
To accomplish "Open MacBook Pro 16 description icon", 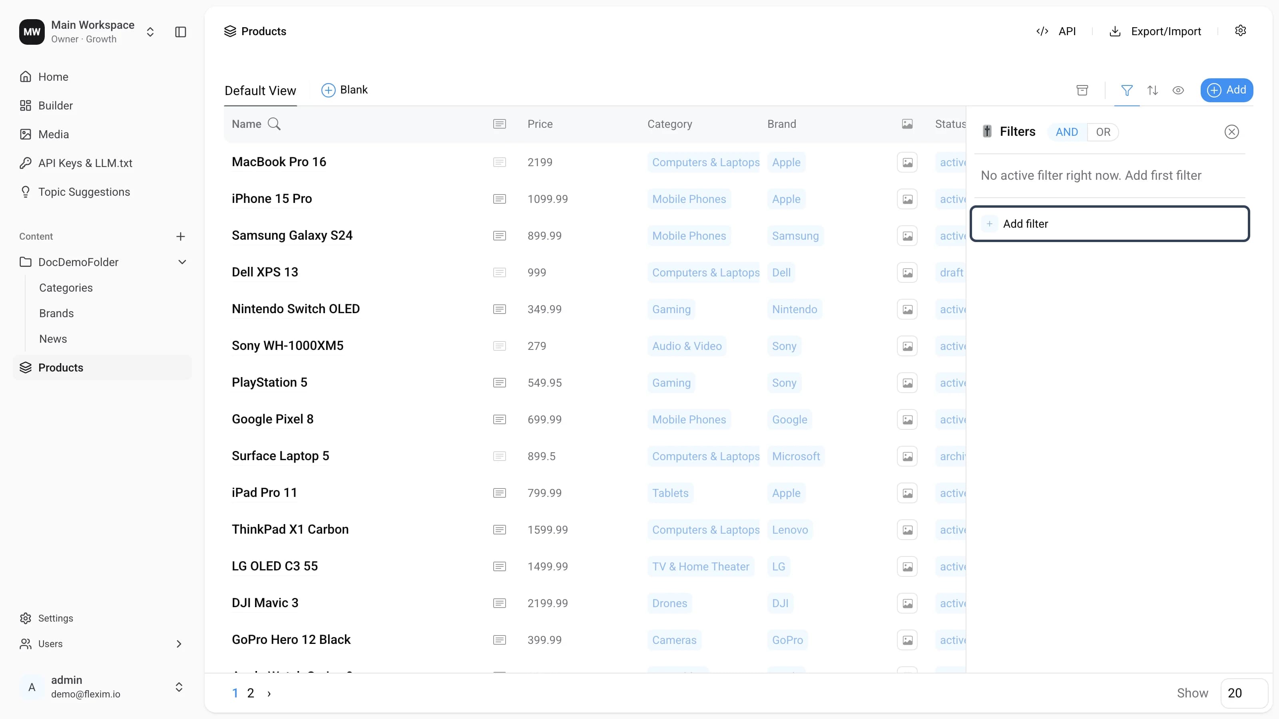I will tap(500, 162).
